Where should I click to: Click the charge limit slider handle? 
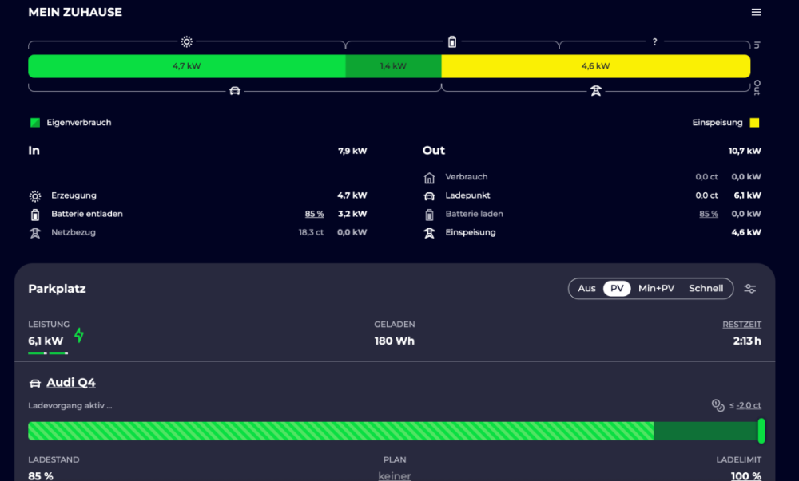click(x=761, y=431)
